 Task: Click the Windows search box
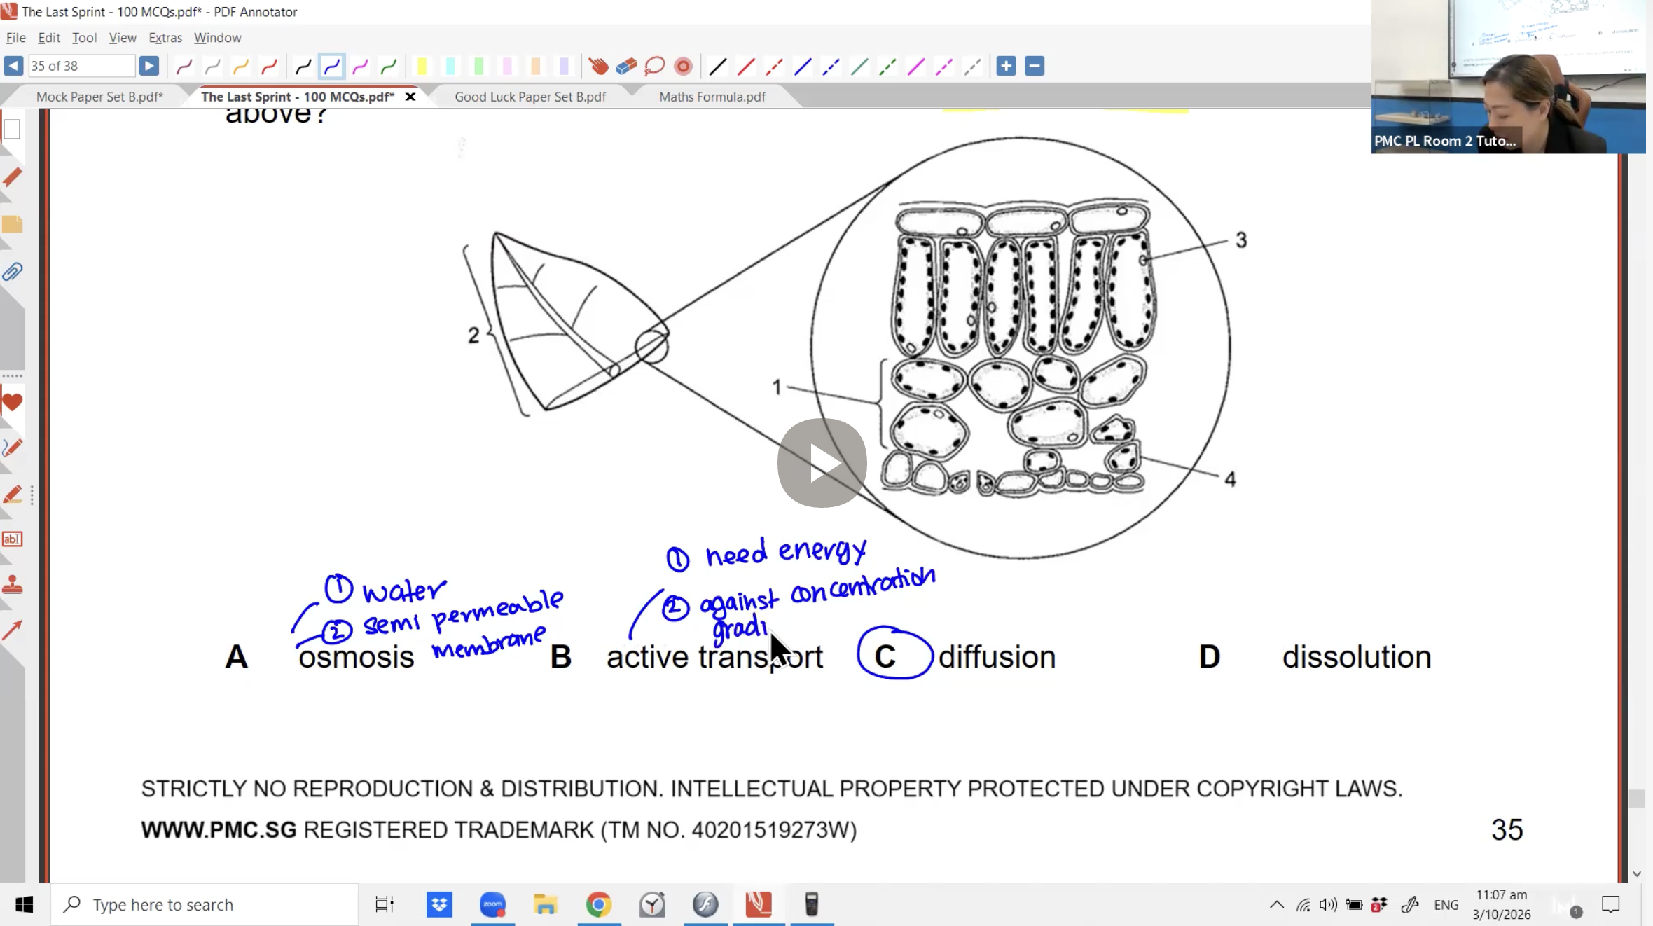pos(205,904)
